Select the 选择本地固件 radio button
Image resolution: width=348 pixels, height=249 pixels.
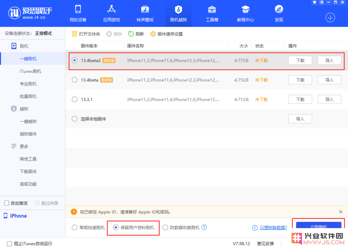click(x=75, y=119)
